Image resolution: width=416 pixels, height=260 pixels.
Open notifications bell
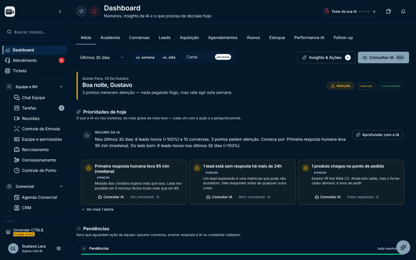tap(403, 11)
